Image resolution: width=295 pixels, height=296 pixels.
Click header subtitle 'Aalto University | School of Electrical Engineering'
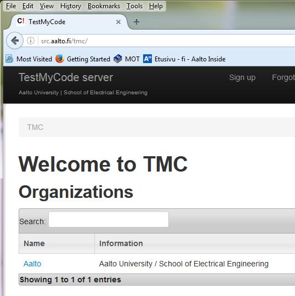coord(83,93)
